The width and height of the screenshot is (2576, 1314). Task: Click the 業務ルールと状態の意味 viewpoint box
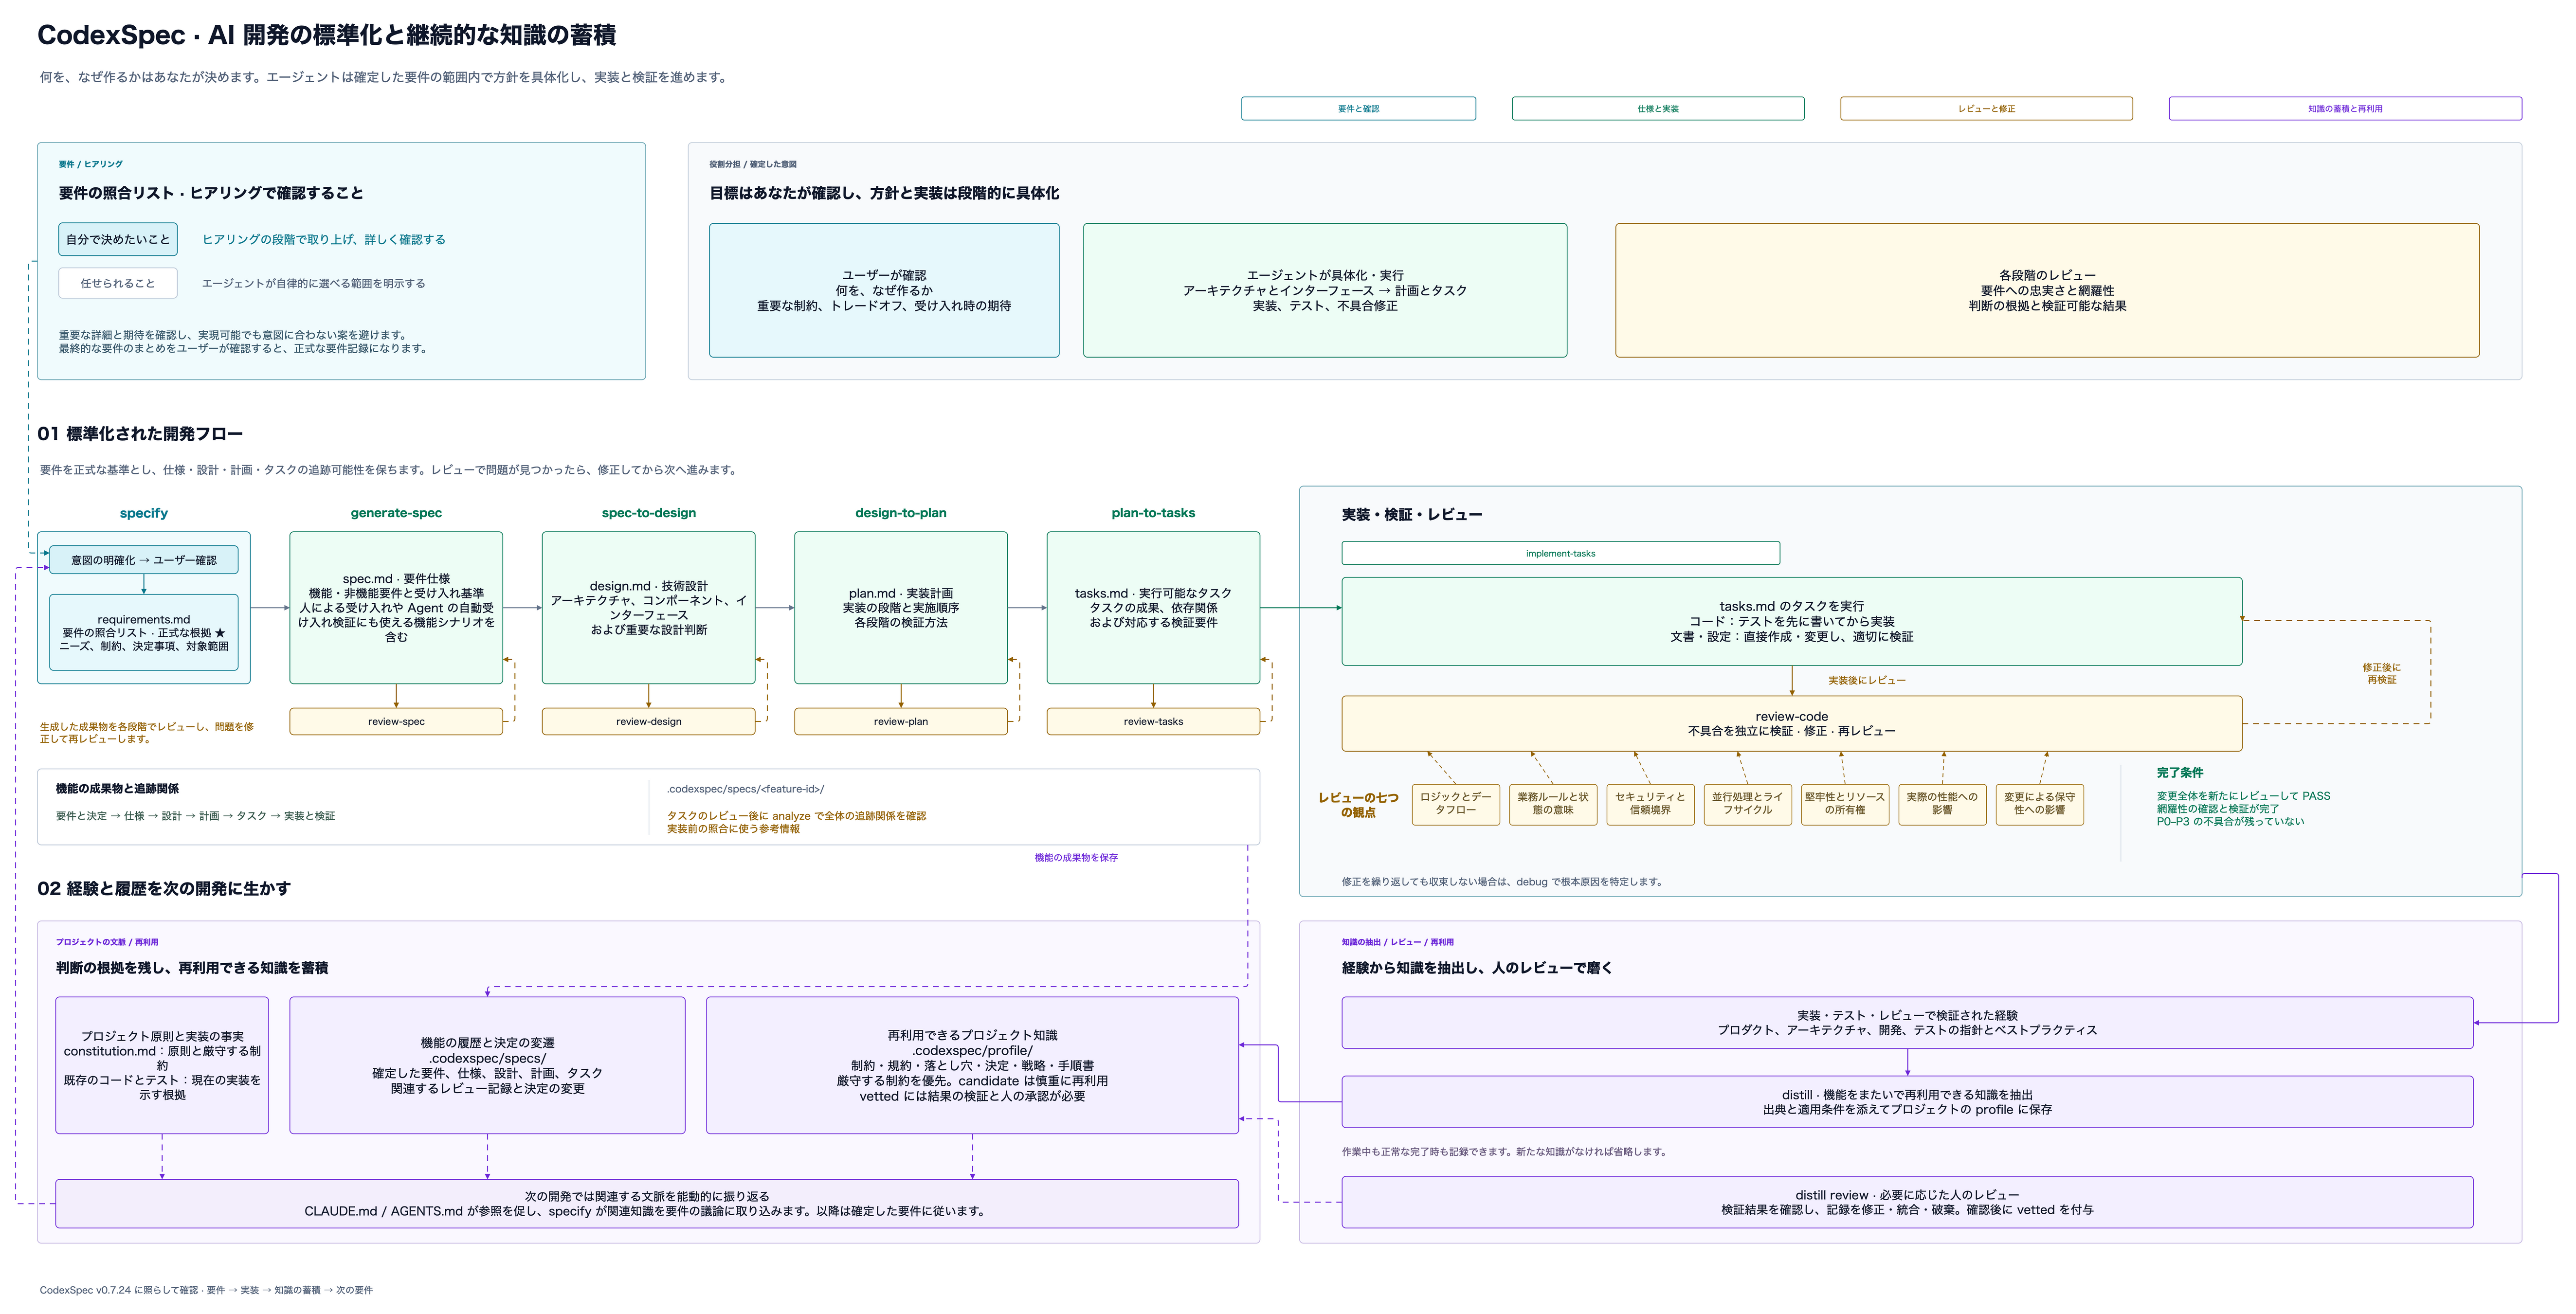pos(1553,804)
